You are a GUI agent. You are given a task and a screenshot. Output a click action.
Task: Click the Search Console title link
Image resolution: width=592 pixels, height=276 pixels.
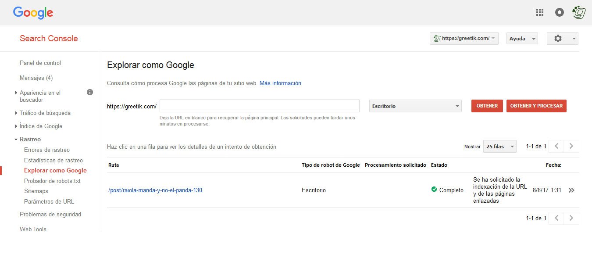point(49,38)
